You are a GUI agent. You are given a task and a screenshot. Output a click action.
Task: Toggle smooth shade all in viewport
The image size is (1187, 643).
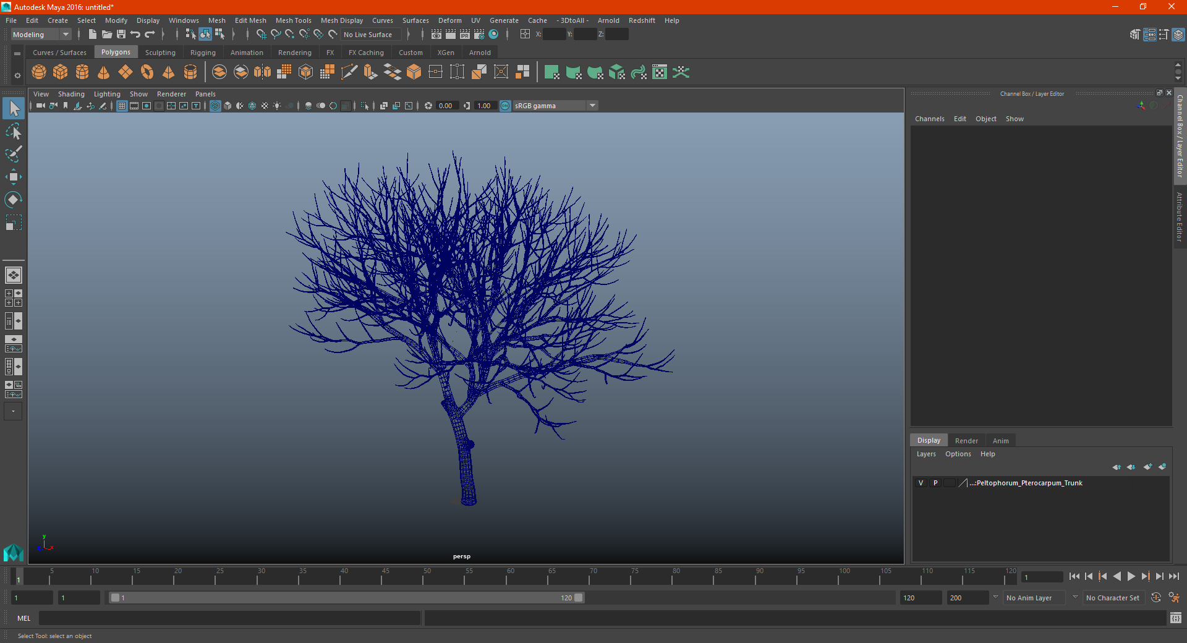point(228,106)
